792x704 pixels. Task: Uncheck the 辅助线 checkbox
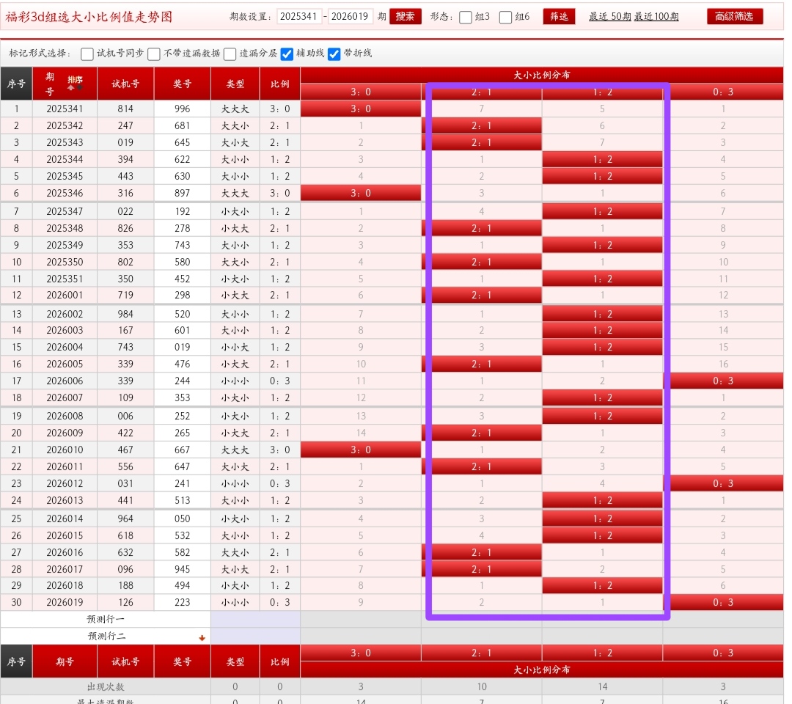(287, 54)
